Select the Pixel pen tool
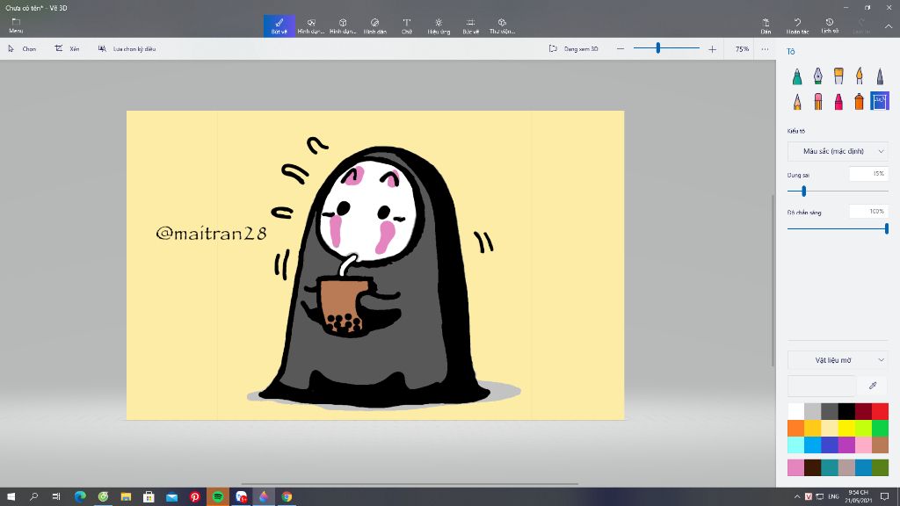900x506 pixels. [880, 76]
